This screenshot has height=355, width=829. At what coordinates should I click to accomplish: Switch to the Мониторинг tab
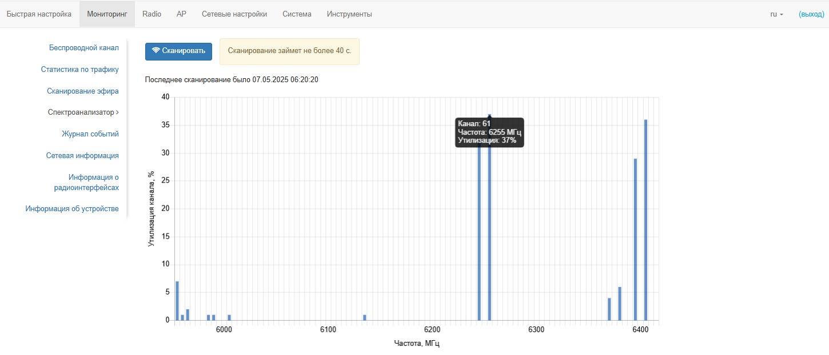[107, 14]
